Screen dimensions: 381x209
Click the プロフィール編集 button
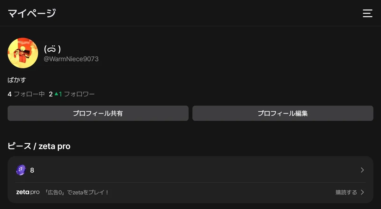point(283,113)
